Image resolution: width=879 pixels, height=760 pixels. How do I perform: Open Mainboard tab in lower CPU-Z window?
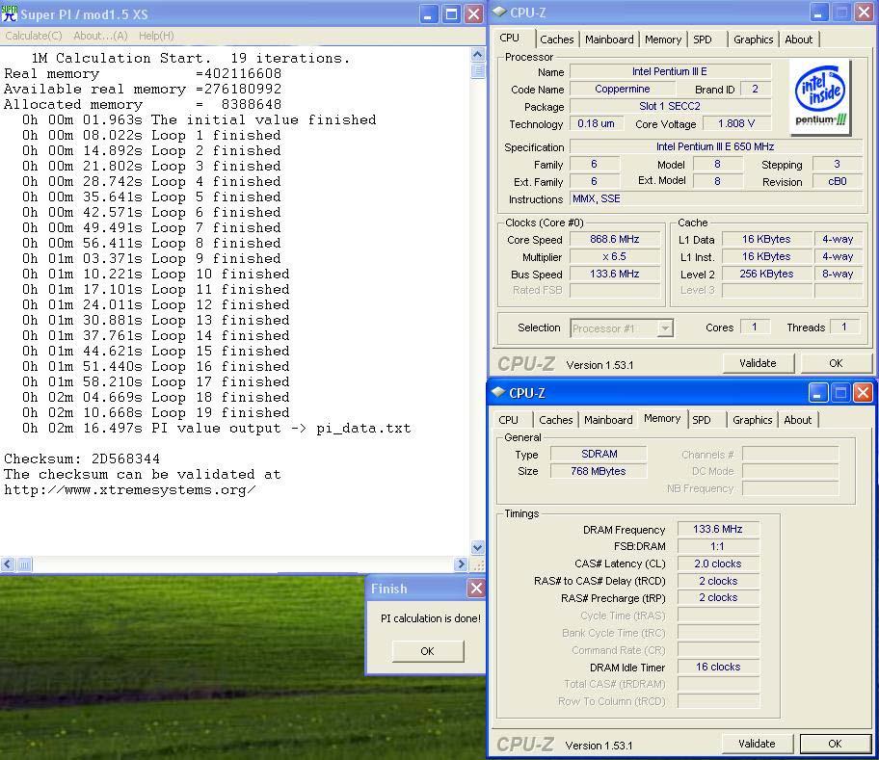click(608, 419)
